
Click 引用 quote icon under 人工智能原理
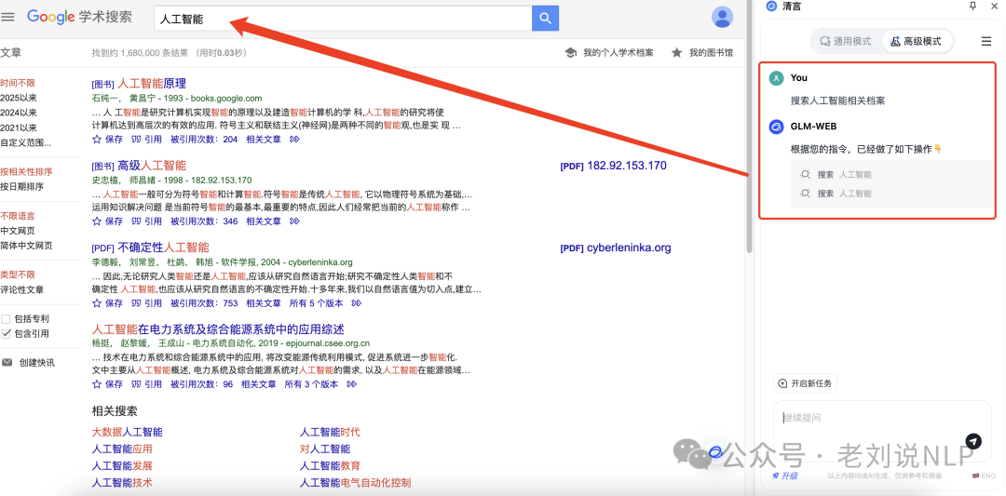[x=146, y=139]
